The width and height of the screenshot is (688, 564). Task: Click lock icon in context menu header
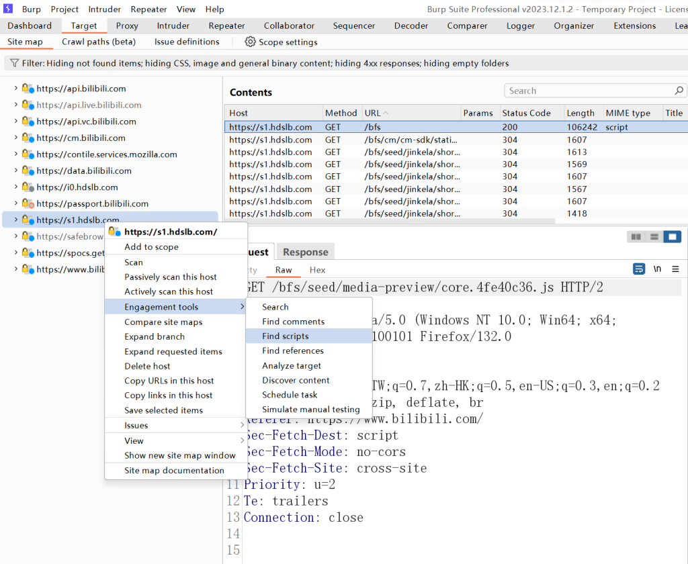[114, 232]
